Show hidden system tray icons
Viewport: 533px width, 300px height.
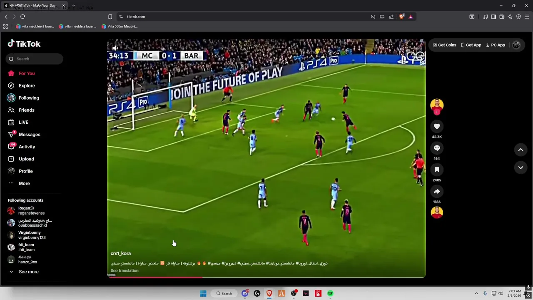pyautogui.click(x=476, y=293)
